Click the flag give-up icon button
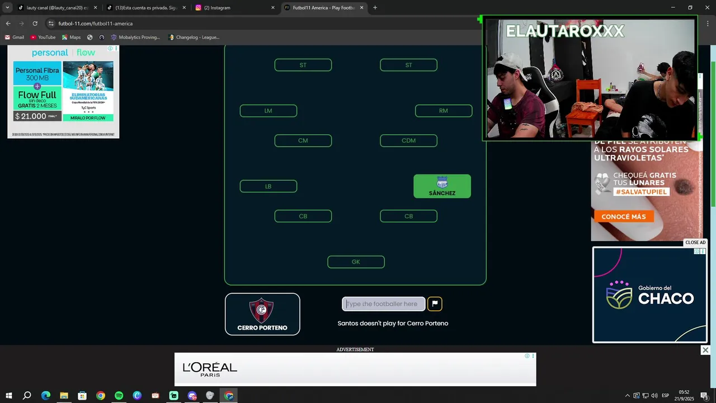 (x=435, y=304)
